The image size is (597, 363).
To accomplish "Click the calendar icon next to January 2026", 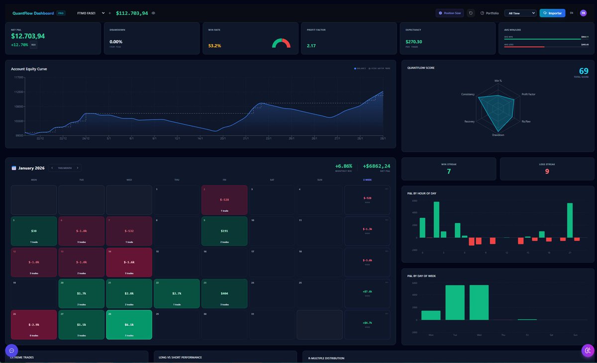I will click(x=13, y=168).
